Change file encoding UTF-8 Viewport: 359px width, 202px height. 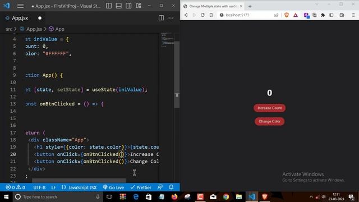click(x=39, y=187)
